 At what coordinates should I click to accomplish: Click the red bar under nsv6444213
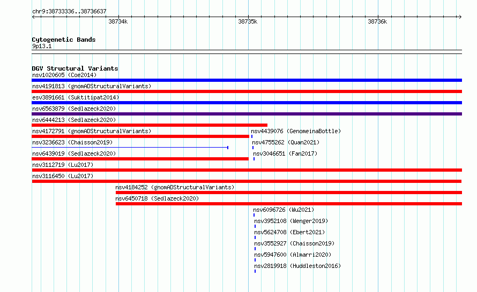point(150,125)
